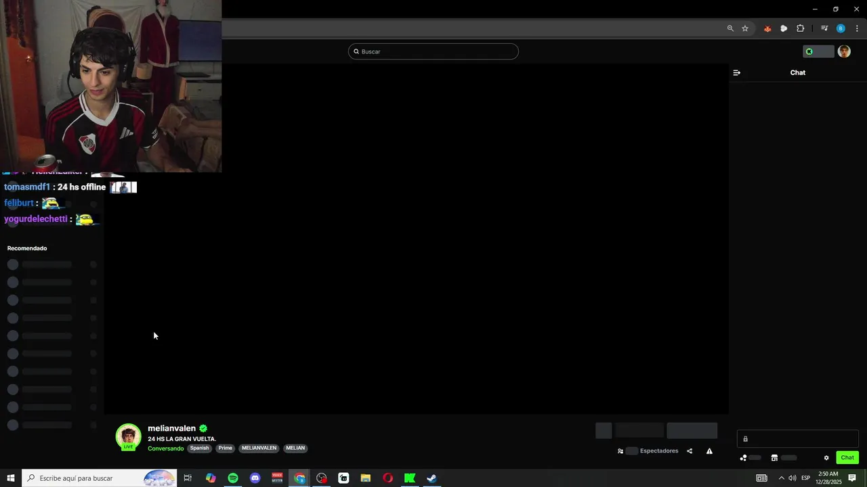Open the touch keyboard tray icon
Image resolution: width=867 pixels, height=487 pixels.
(762, 478)
